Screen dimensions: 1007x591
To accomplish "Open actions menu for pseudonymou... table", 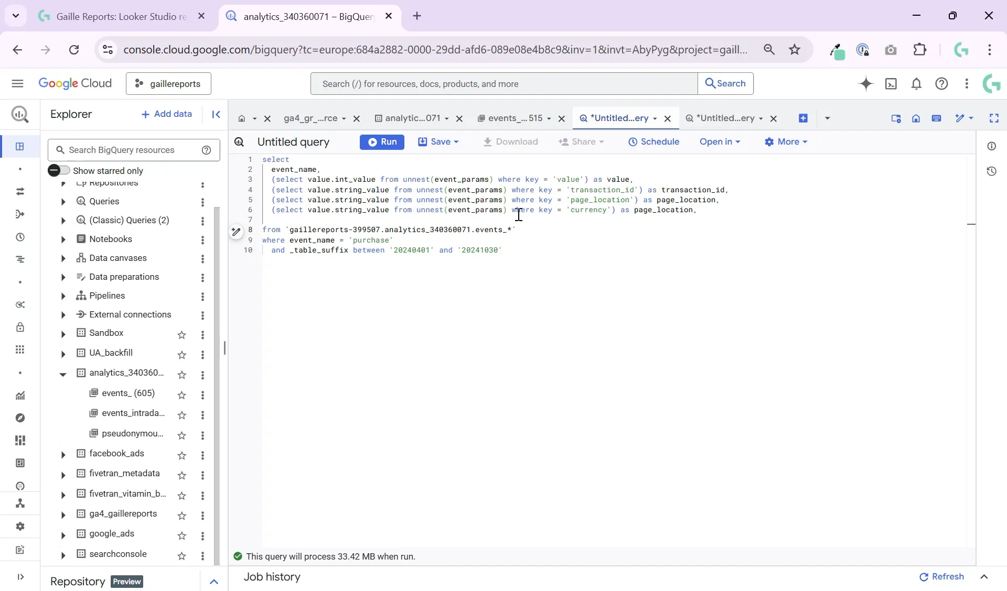I will pos(202,435).
